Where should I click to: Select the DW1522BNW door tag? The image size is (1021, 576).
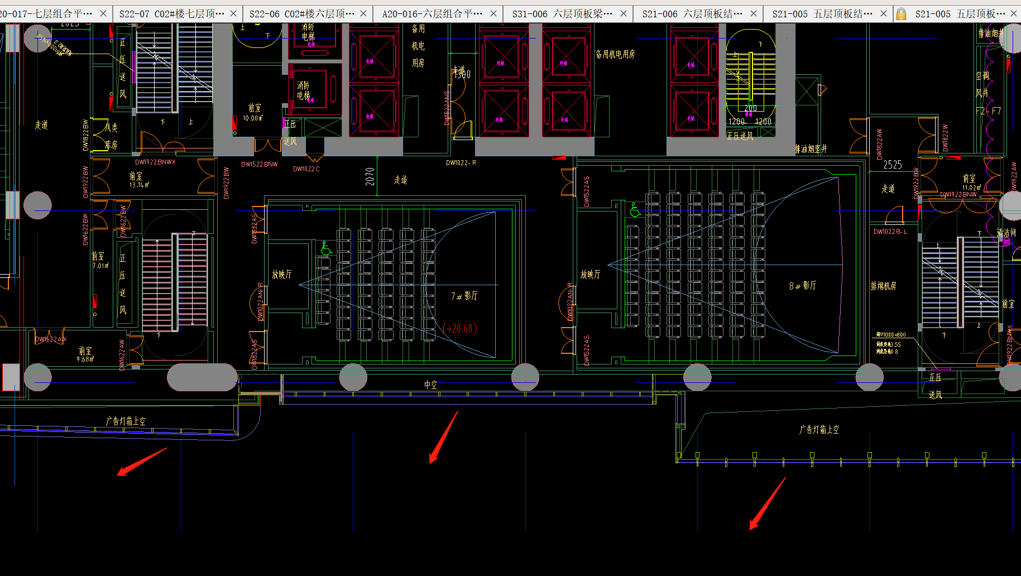tap(260, 164)
